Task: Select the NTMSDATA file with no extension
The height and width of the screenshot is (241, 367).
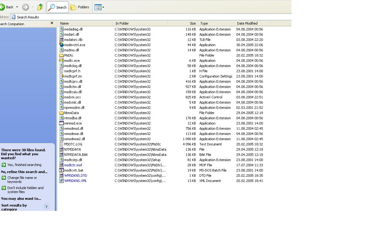Action: [72, 149]
